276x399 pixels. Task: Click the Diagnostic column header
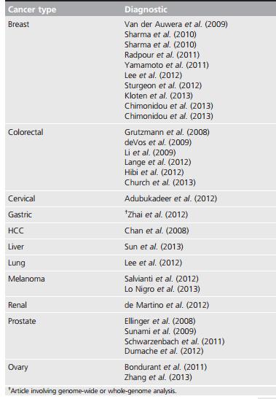(x=146, y=9)
